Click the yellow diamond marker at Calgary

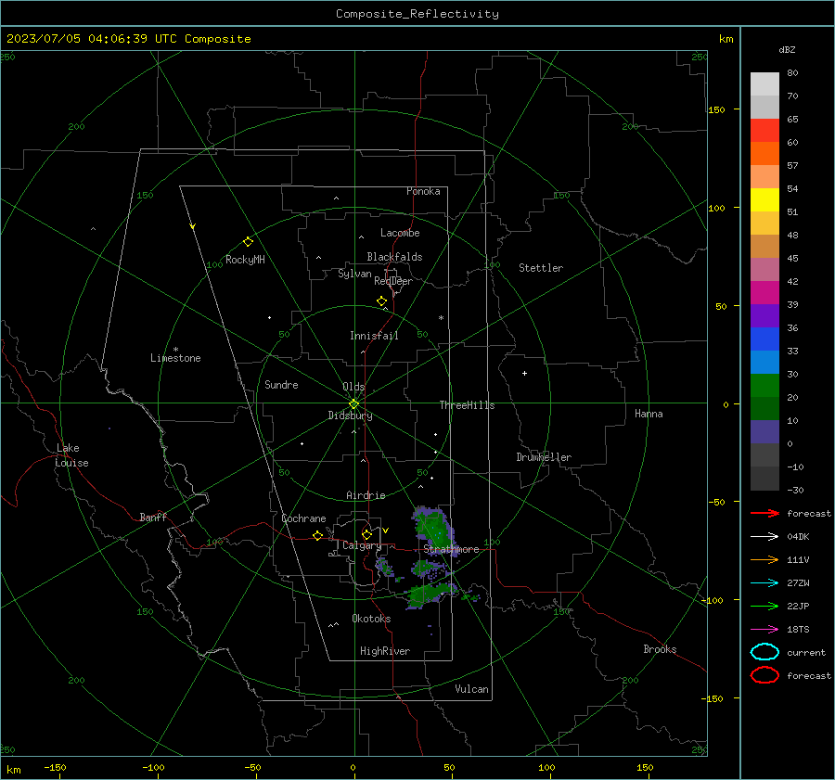(366, 534)
